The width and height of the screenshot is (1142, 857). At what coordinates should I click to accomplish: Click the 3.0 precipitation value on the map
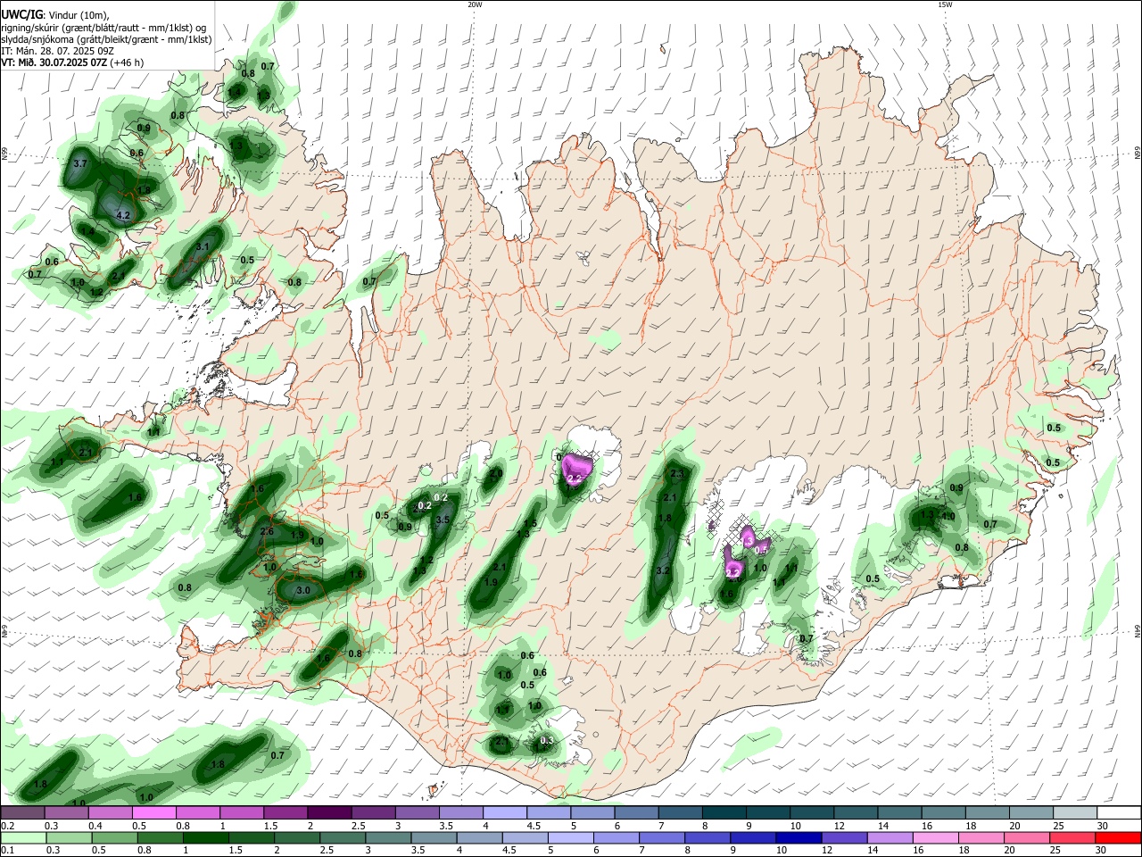click(x=302, y=590)
